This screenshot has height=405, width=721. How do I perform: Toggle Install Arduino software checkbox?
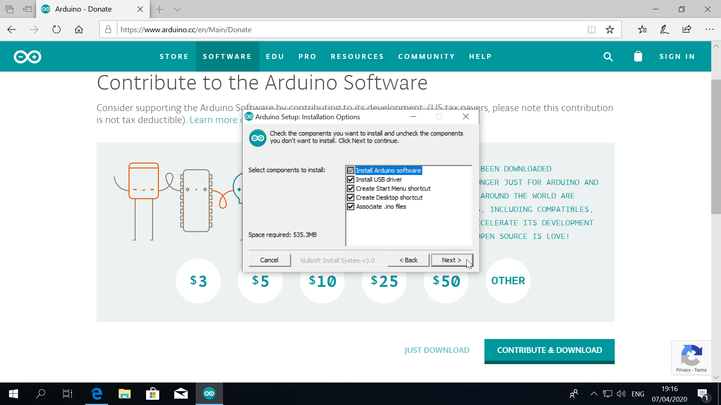tap(351, 171)
